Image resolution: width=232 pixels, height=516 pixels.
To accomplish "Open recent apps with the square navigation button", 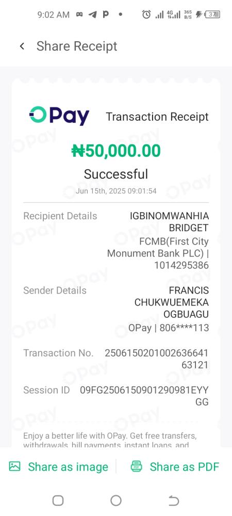I will point(58,501).
